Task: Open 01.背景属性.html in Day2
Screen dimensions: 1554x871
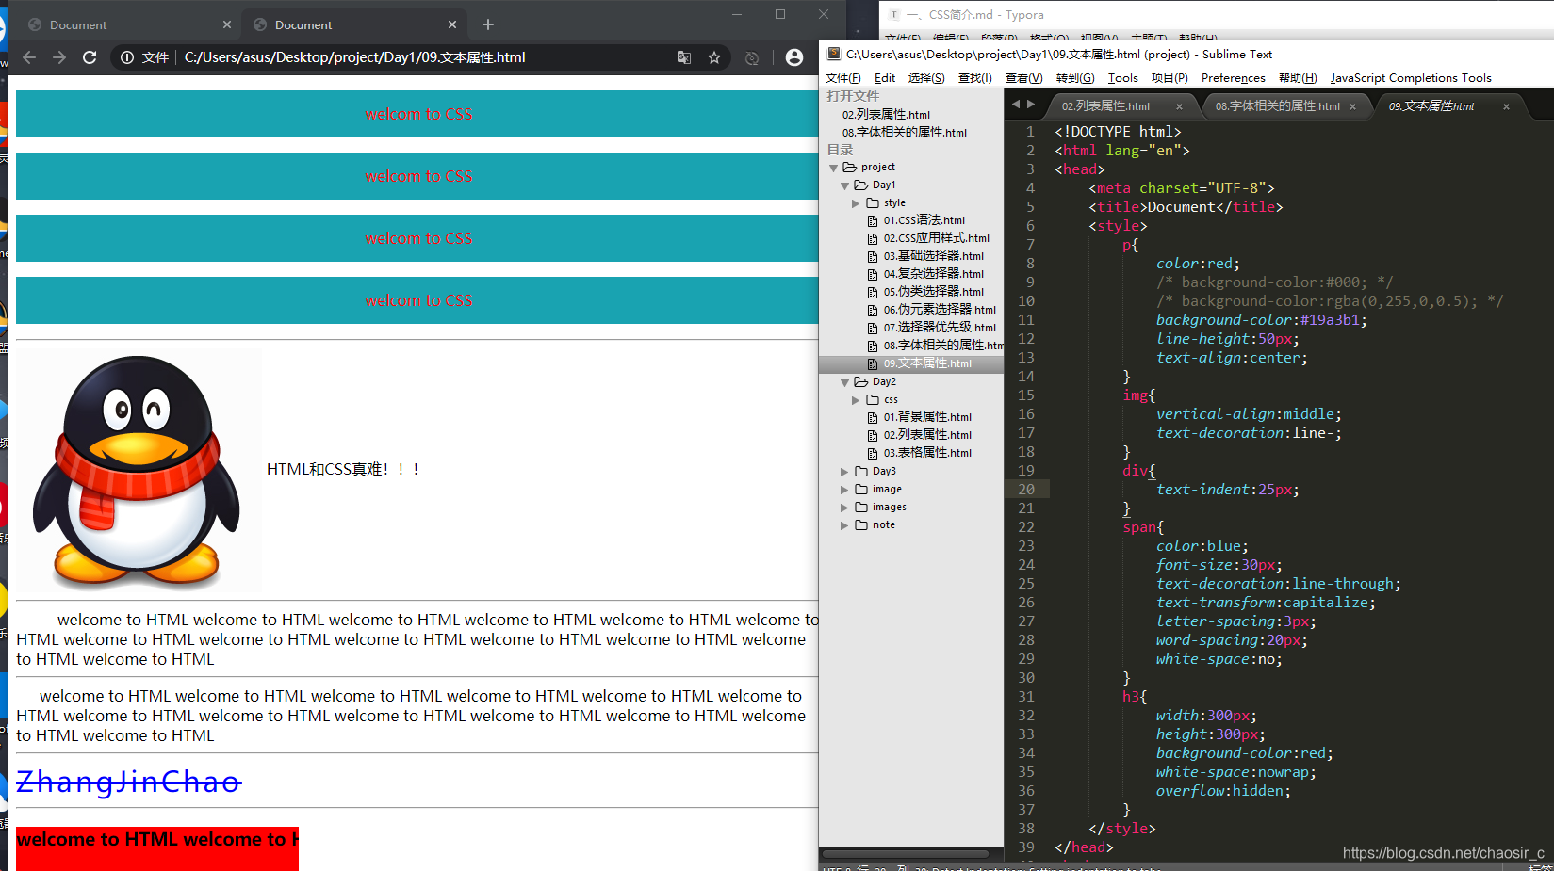Action: pyautogui.click(x=927, y=417)
